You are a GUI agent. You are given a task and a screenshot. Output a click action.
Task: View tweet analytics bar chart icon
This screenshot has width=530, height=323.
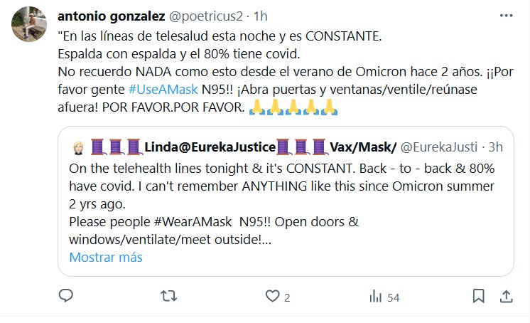[376, 296]
